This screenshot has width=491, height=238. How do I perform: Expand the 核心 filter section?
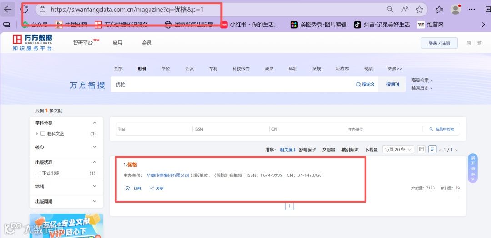click(x=95, y=147)
